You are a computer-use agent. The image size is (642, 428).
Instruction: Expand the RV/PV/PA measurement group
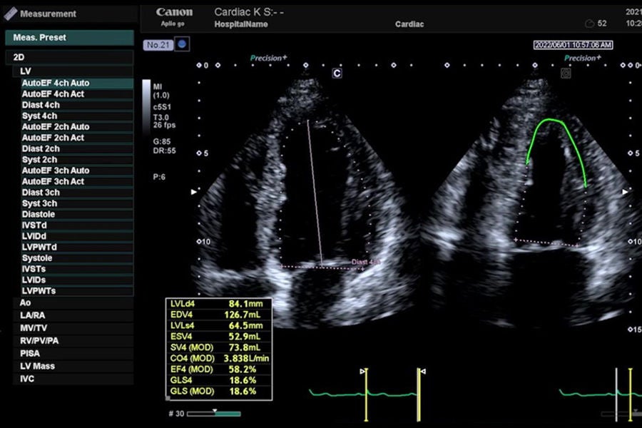73,341
